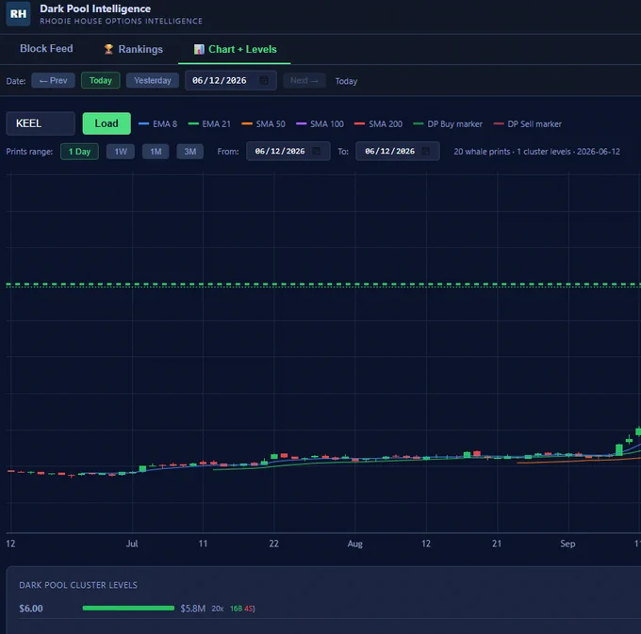The image size is (641, 634).
Task: Open calendar picker in To field
Action: (425, 151)
